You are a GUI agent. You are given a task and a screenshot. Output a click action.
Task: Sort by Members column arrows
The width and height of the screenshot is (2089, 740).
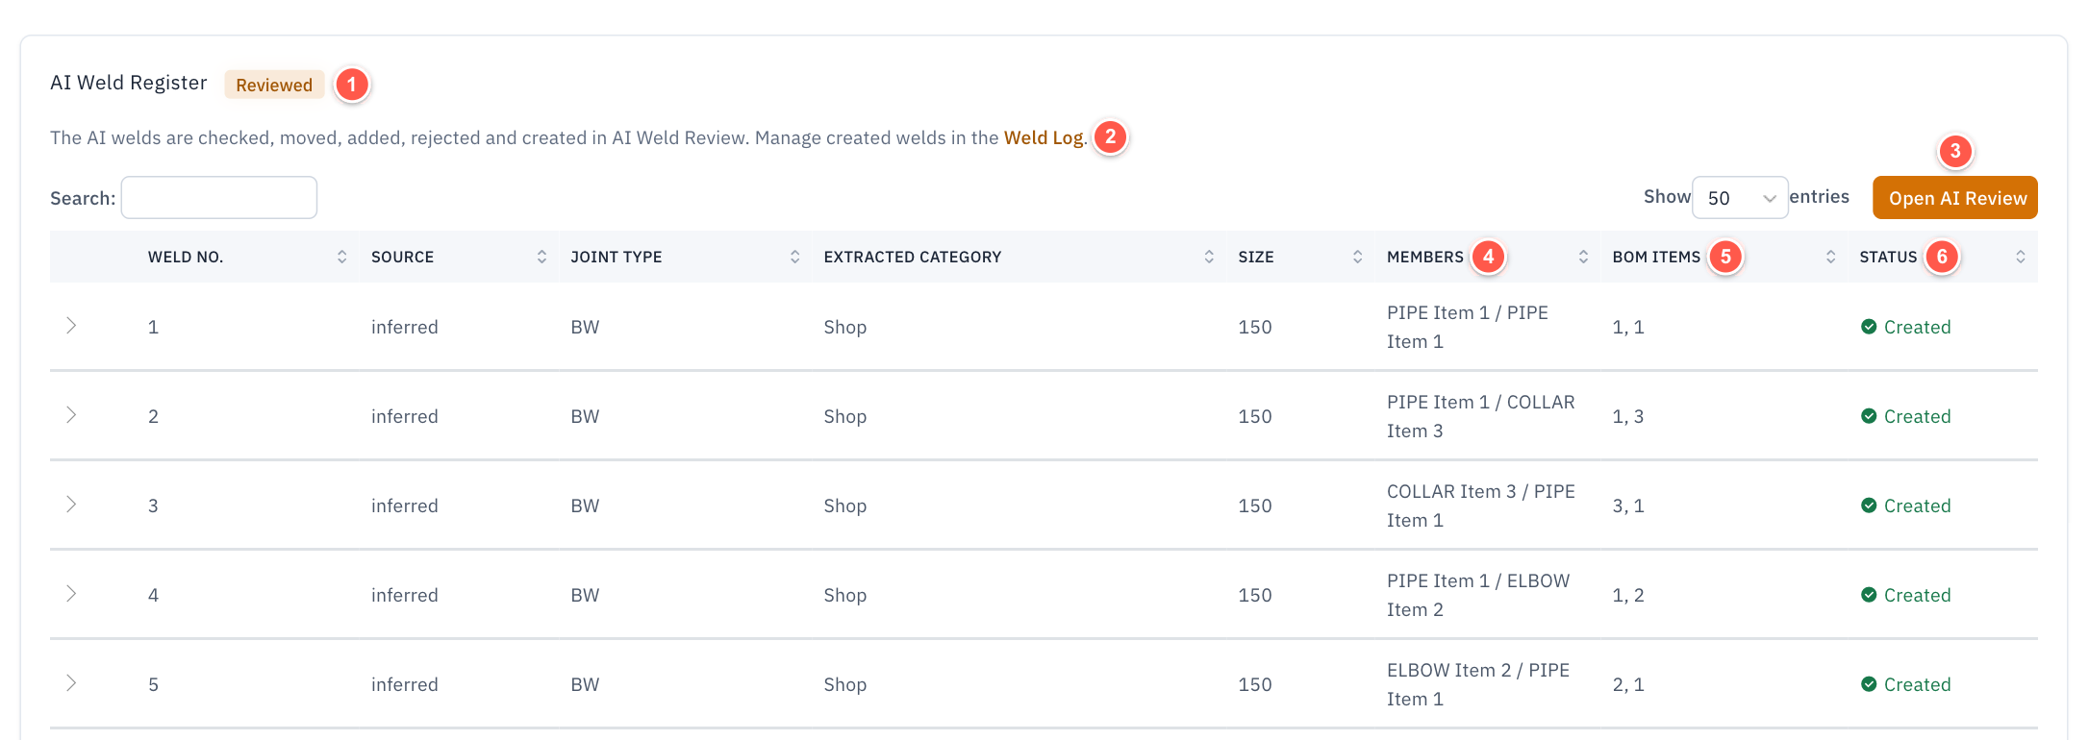click(1583, 257)
